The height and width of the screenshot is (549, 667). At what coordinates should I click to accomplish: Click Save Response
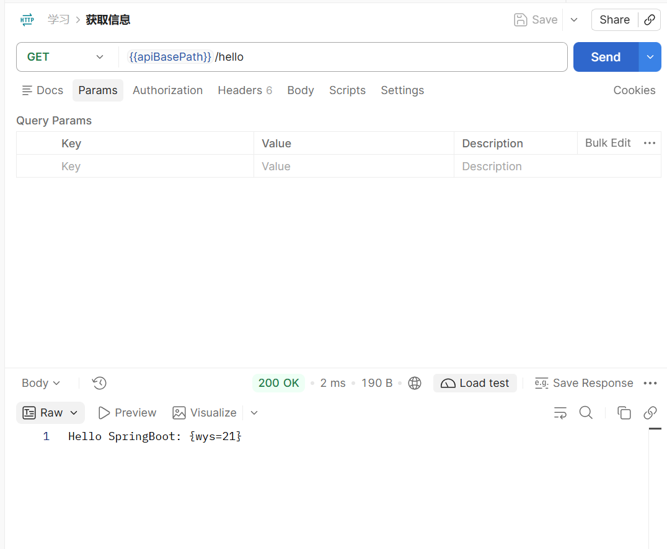[584, 383]
